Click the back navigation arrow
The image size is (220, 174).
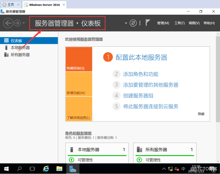click(8, 23)
